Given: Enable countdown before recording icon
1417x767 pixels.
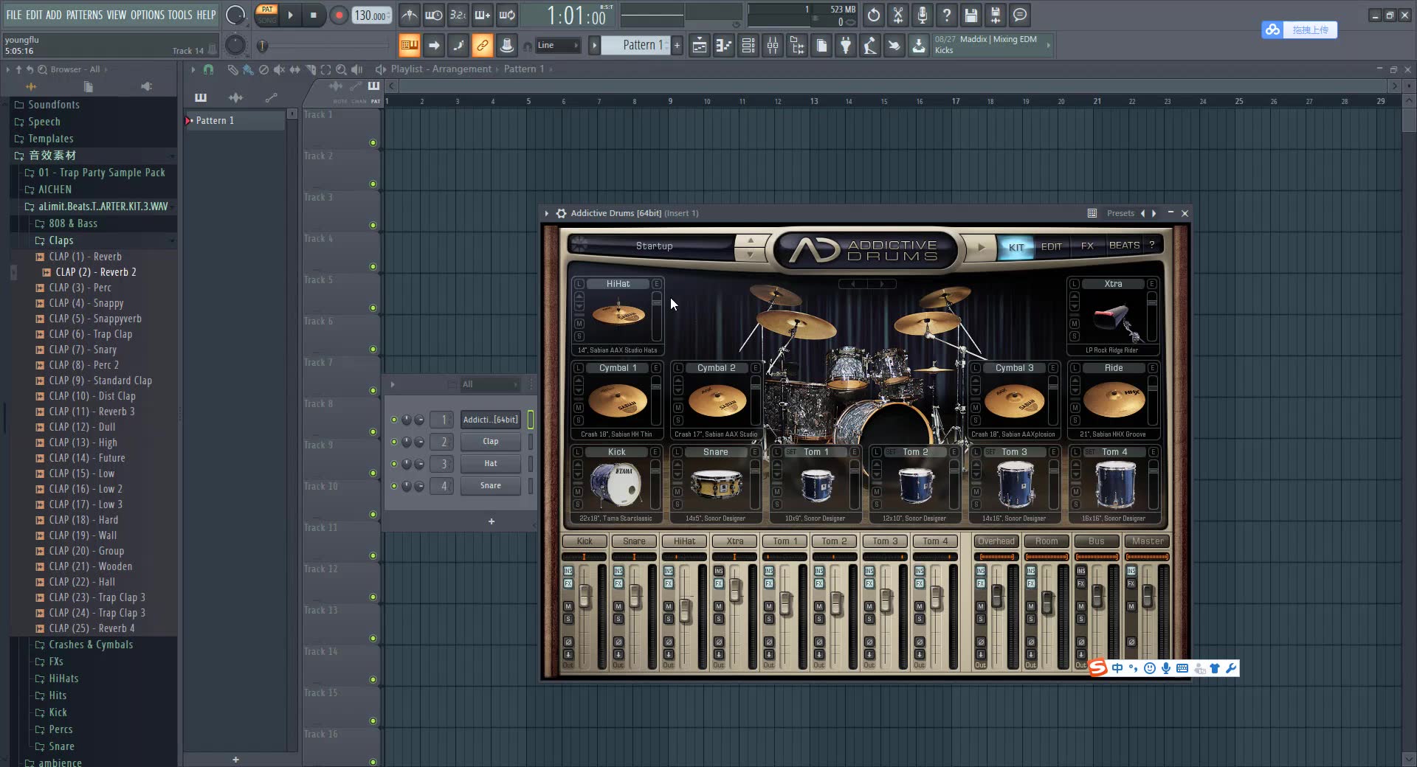Looking at the screenshot, I should point(458,15).
